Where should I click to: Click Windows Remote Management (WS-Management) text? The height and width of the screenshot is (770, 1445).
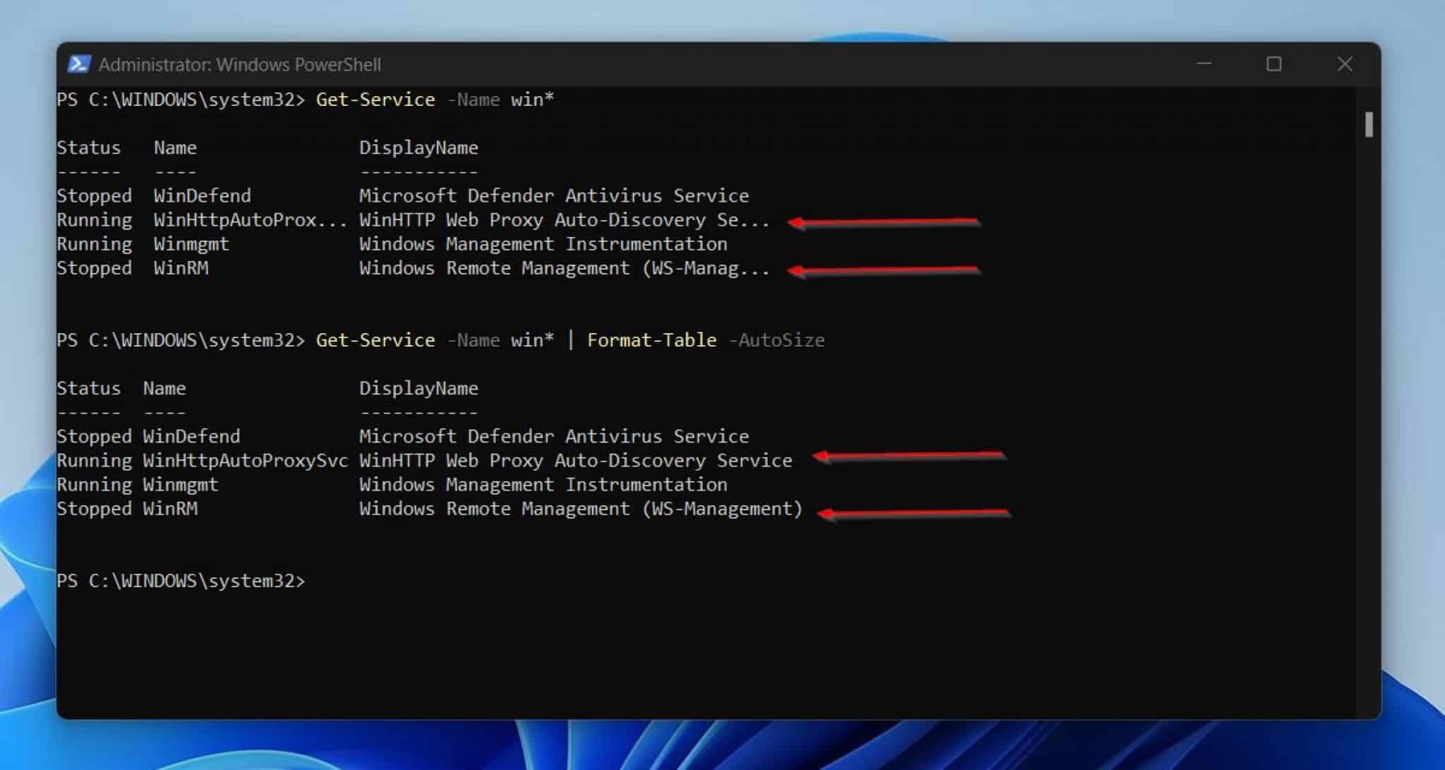581,509
